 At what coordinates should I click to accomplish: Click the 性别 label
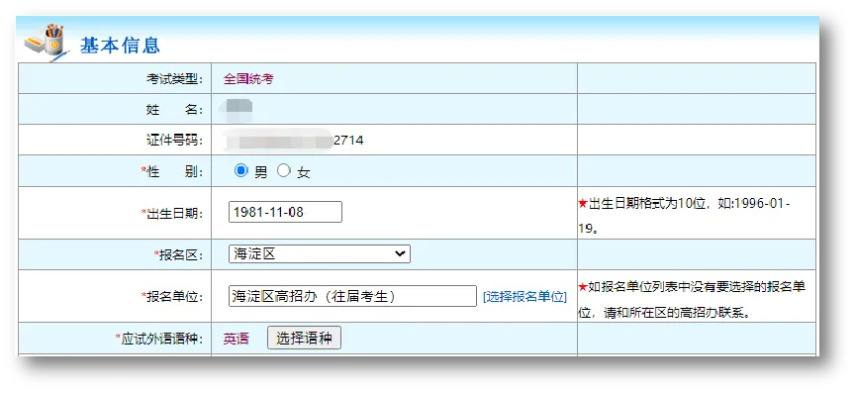tap(172, 171)
